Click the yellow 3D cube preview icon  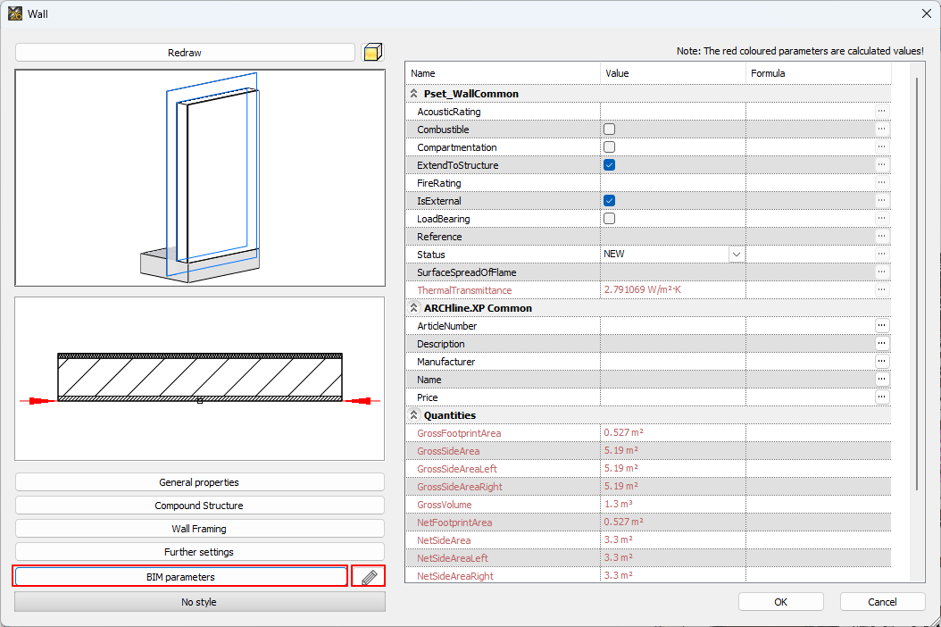(x=371, y=53)
